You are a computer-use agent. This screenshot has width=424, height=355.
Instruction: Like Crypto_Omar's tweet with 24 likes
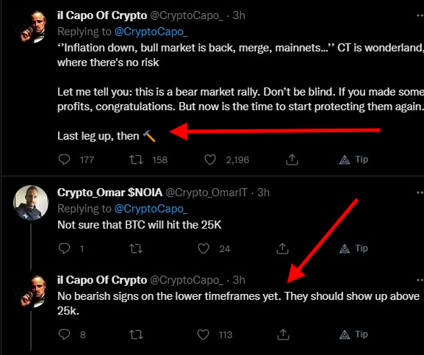pyautogui.click(x=204, y=248)
